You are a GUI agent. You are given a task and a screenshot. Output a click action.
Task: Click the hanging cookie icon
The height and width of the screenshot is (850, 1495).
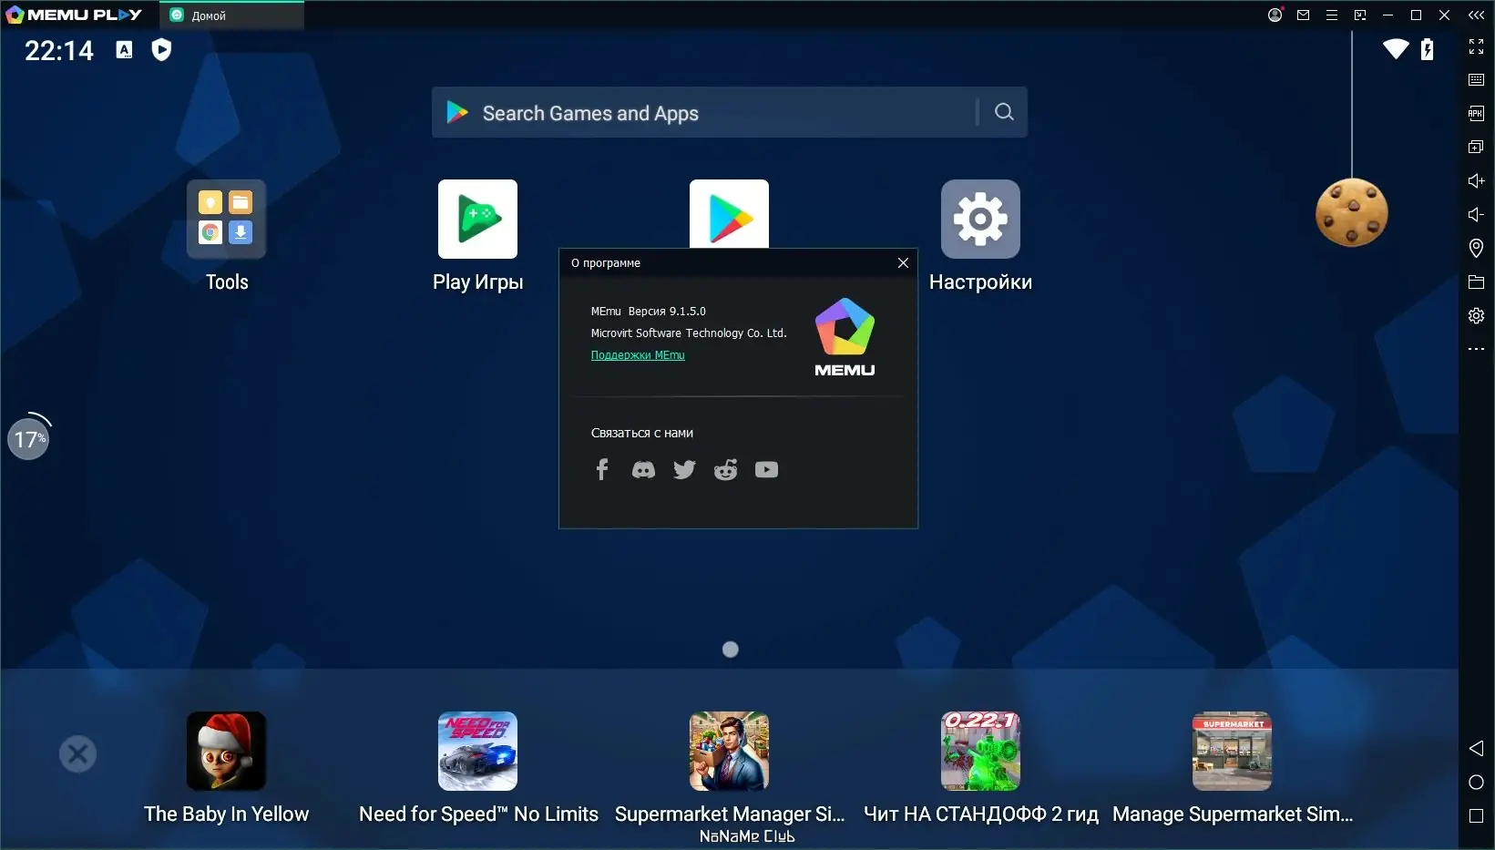[x=1352, y=212]
